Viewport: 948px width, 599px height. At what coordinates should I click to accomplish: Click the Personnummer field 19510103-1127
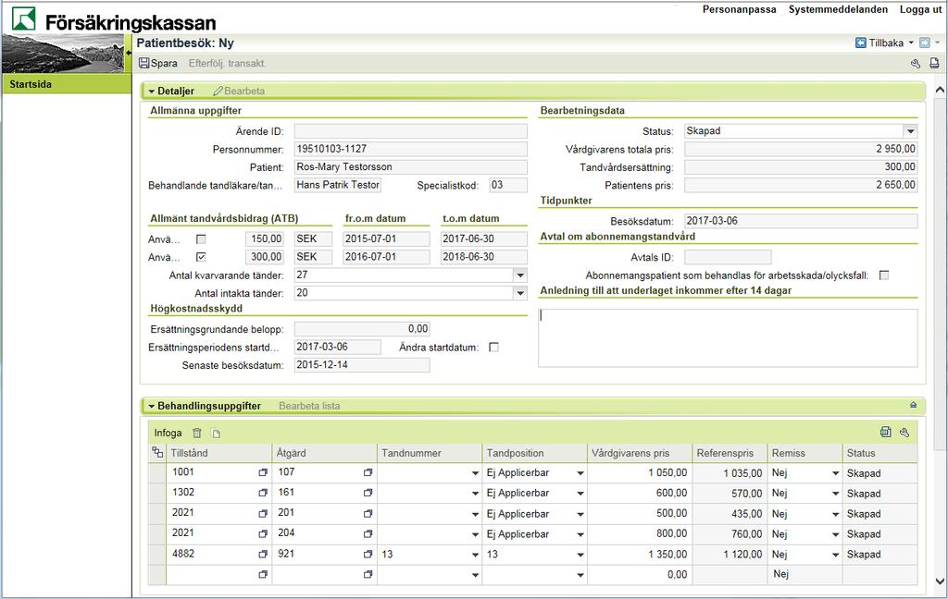pos(410,149)
